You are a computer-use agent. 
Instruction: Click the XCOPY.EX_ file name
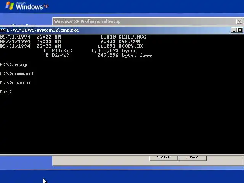pyautogui.click(x=132, y=46)
